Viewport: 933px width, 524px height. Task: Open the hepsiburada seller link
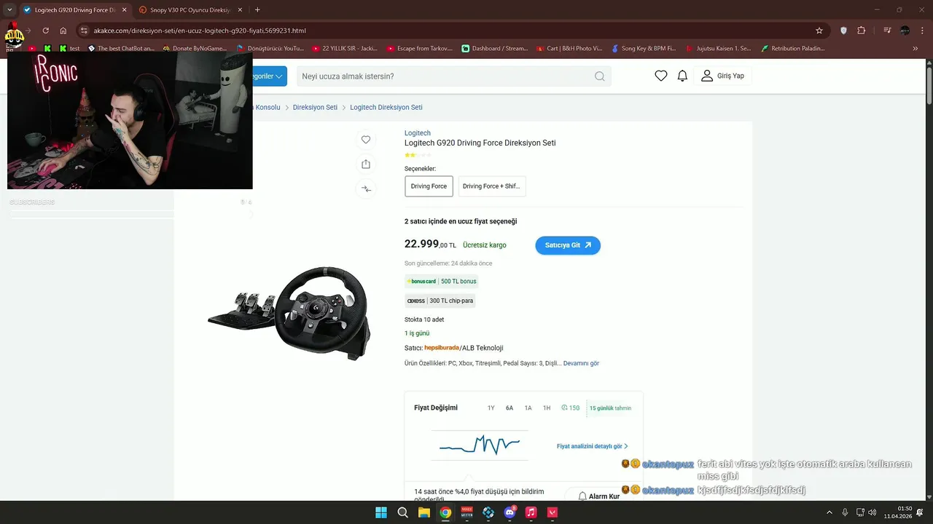[442, 348]
